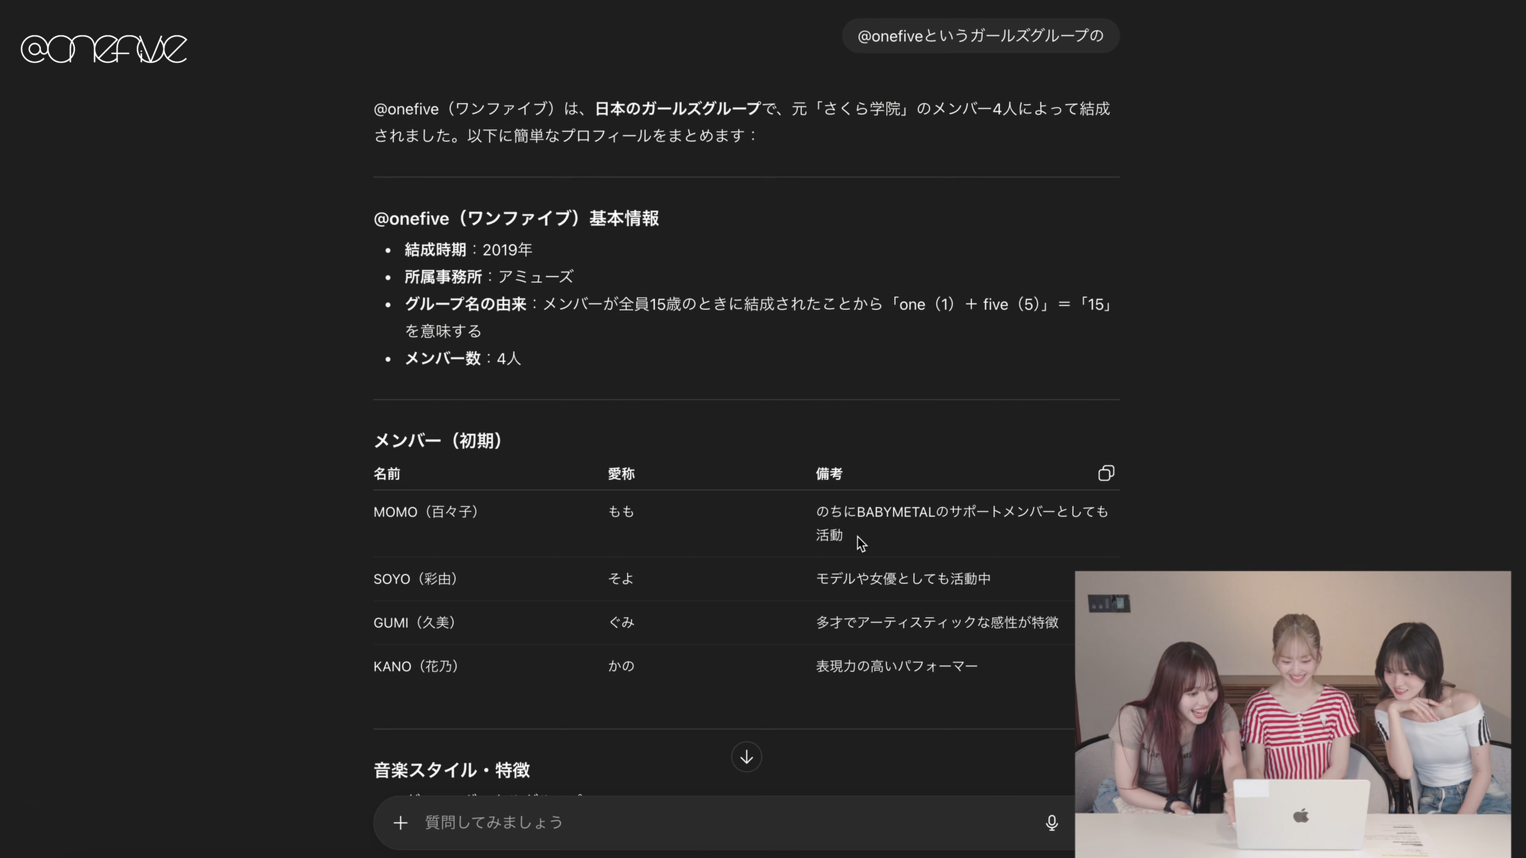Click the webcam video overlay thumbnail
The width and height of the screenshot is (1526, 858).
click(x=1292, y=713)
